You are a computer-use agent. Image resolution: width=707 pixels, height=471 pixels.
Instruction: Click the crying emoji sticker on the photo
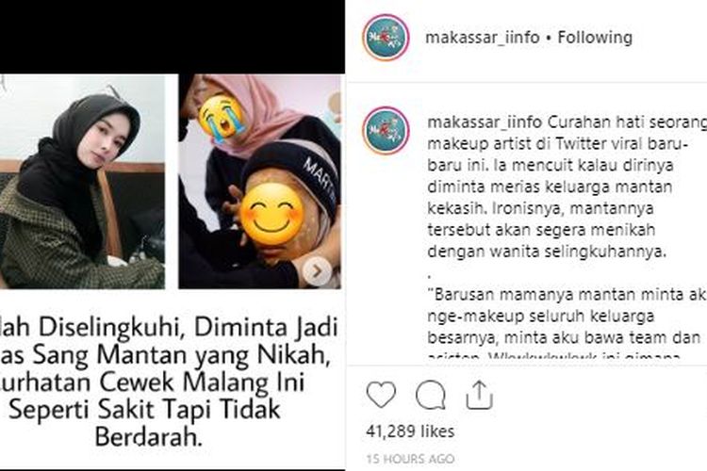(x=222, y=116)
